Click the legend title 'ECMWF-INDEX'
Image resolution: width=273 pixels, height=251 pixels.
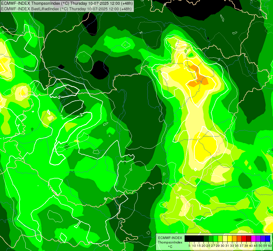tap(170, 238)
